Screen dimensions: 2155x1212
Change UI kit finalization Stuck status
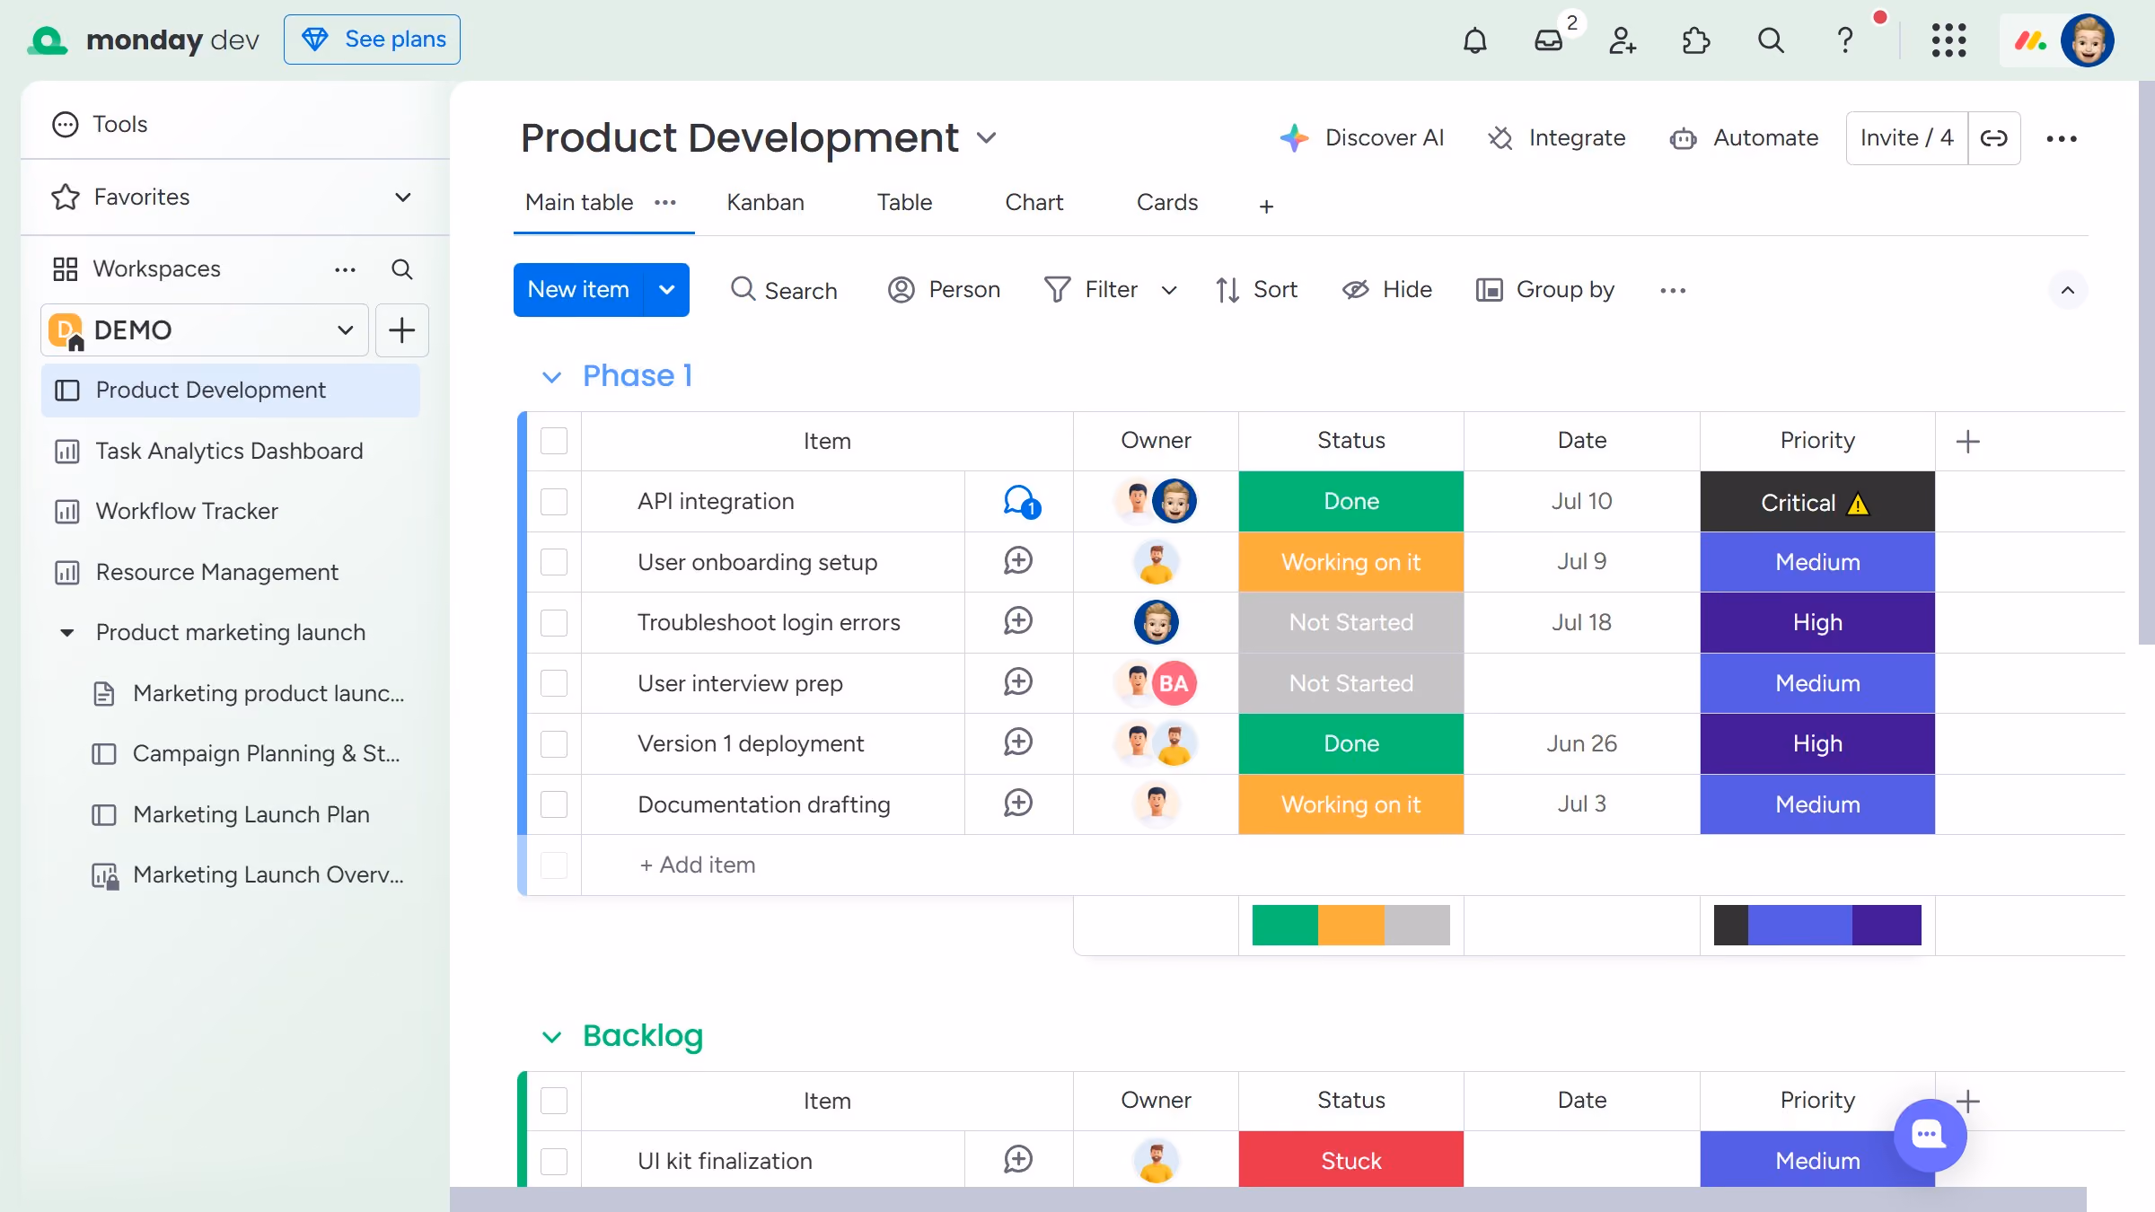click(x=1350, y=1161)
